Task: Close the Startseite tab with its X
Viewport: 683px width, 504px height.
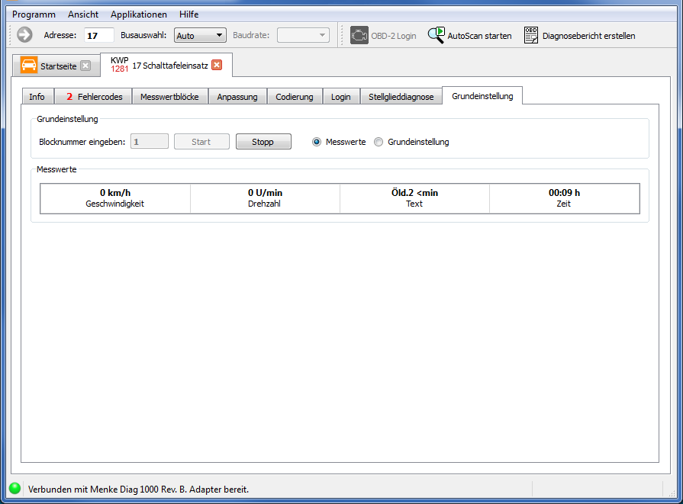Action: [x=85, y=66]
